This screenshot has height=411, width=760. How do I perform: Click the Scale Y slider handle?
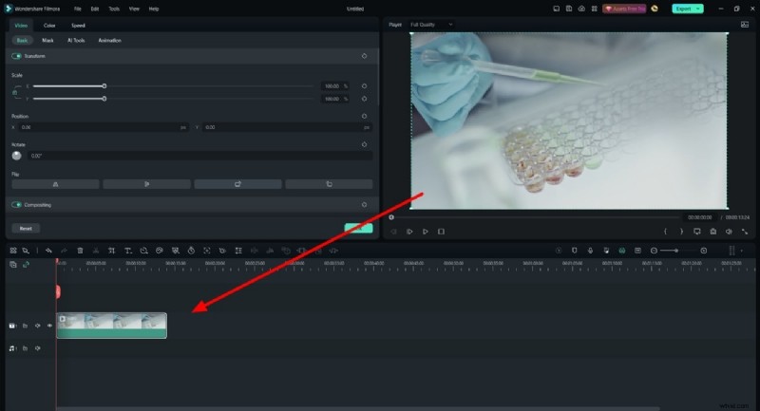tap(104, 99)
